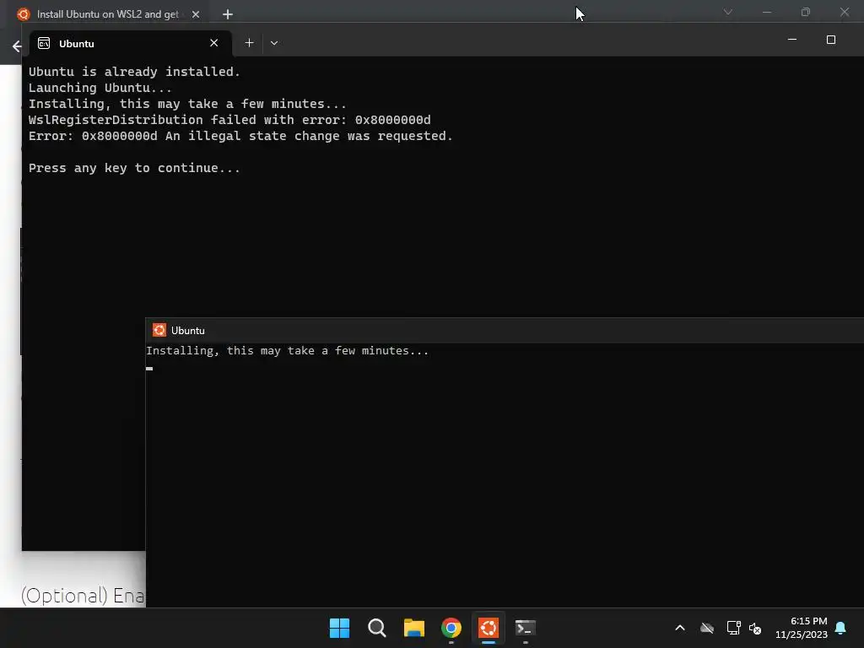
Task: Click '(Optional) Ena' heading on webpage
Action: (83, 596)
